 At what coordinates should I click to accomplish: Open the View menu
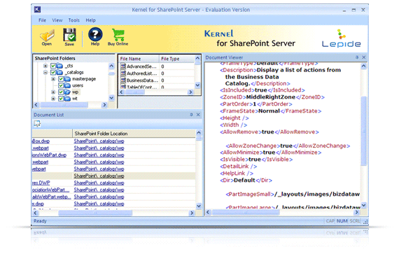coord(57,20)
